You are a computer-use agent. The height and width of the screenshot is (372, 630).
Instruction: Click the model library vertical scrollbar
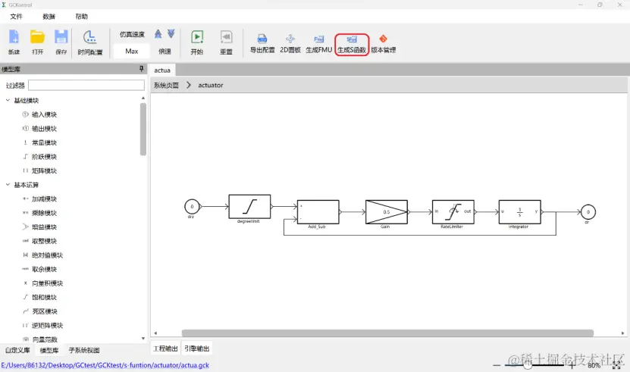[x=143, y=129]
